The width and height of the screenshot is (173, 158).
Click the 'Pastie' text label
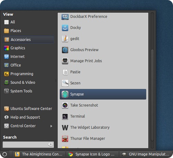point(75,72)
